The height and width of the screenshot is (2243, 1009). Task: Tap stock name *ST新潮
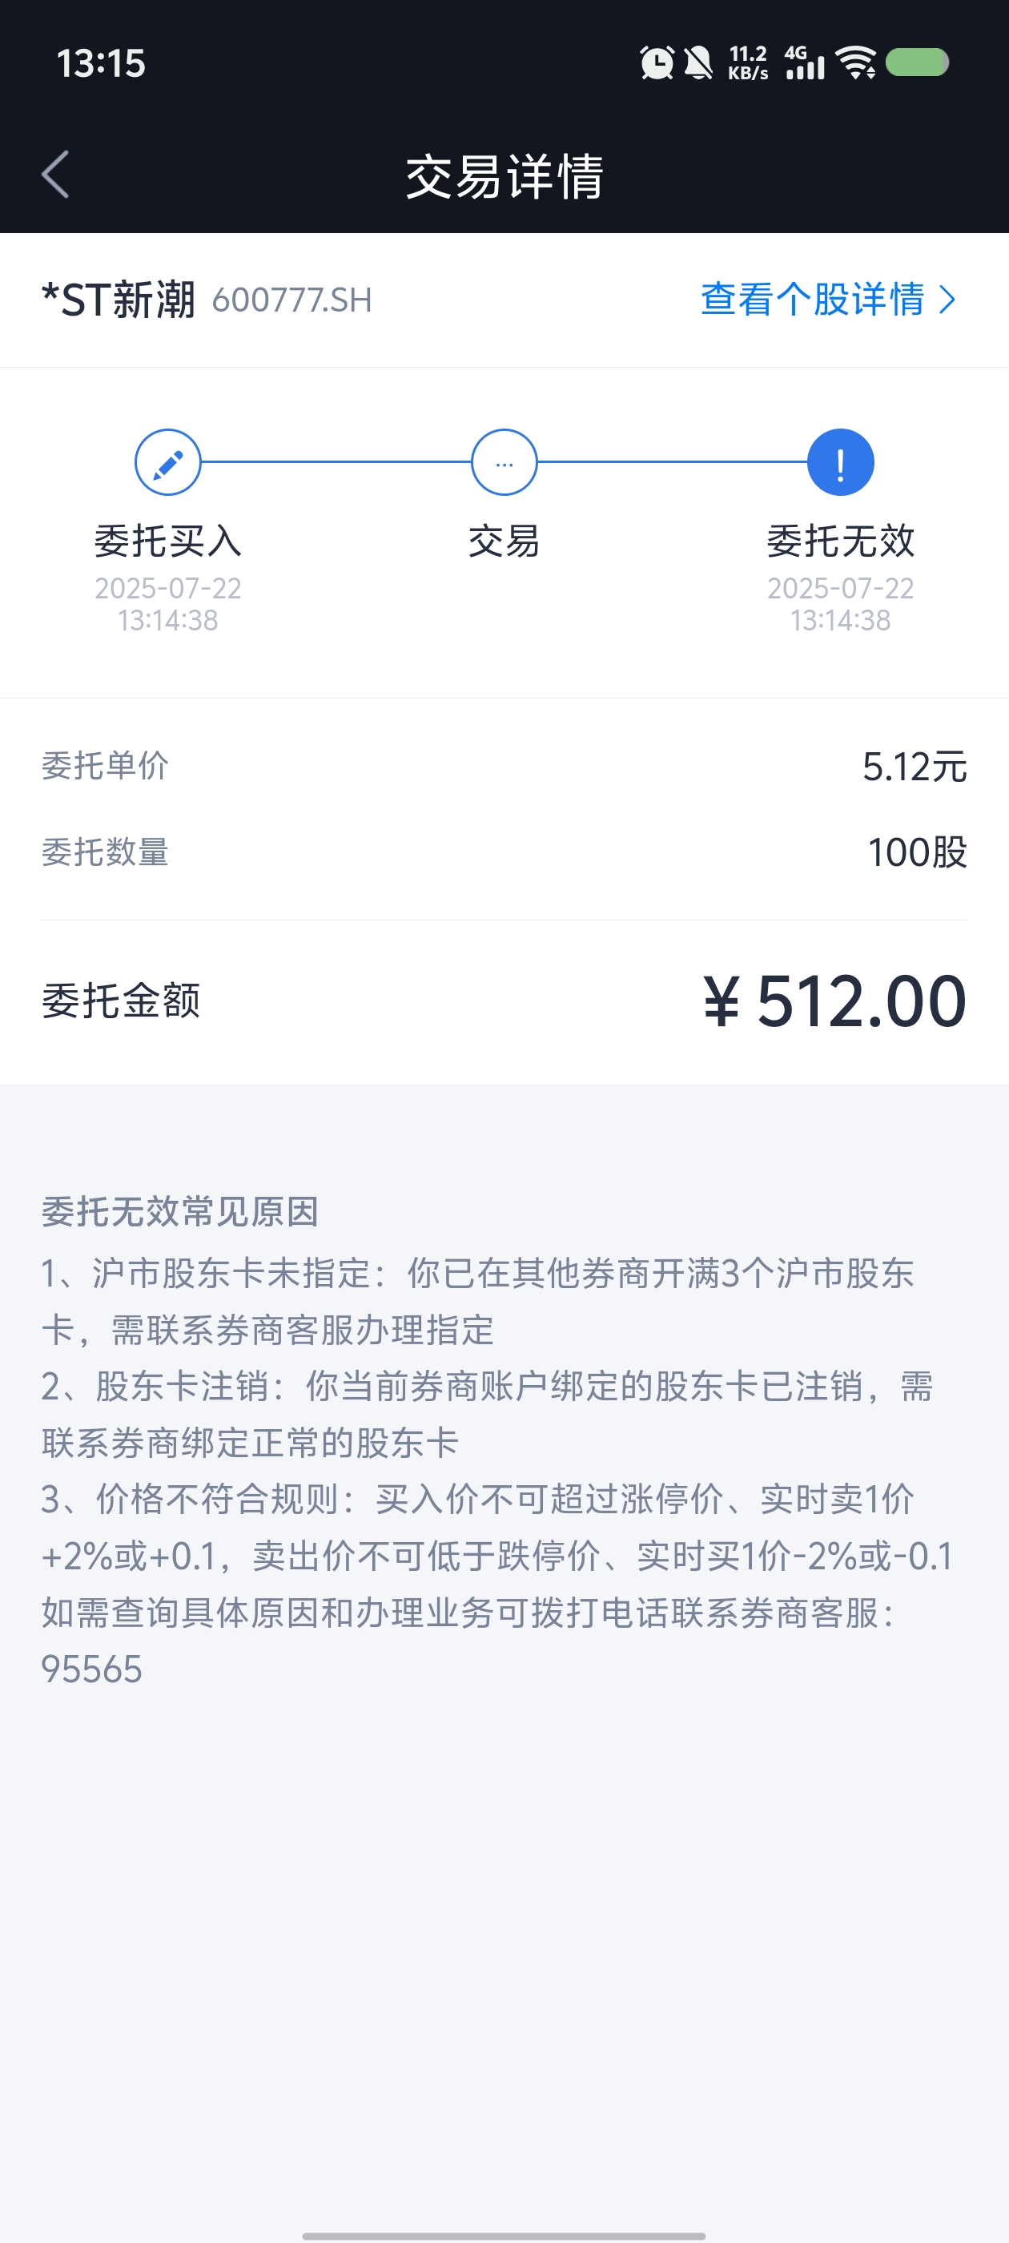119,300
